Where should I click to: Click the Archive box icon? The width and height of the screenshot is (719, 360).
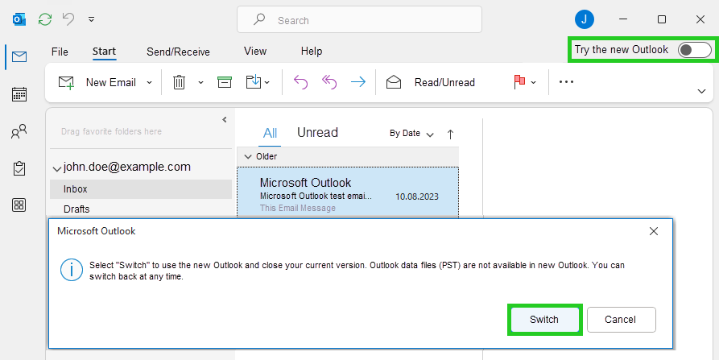pos(225,82)
